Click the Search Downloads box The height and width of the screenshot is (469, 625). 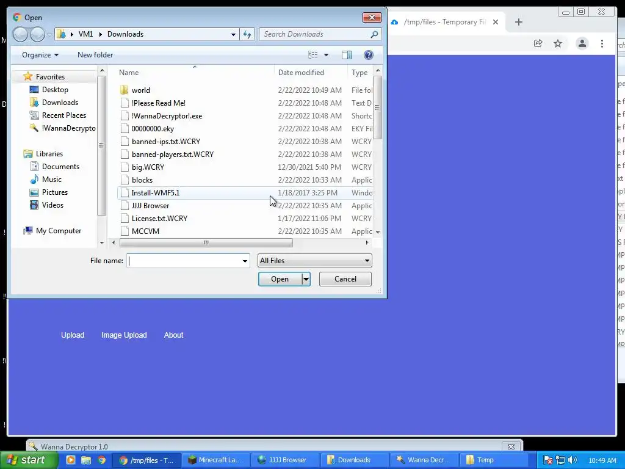click(315, 34)
